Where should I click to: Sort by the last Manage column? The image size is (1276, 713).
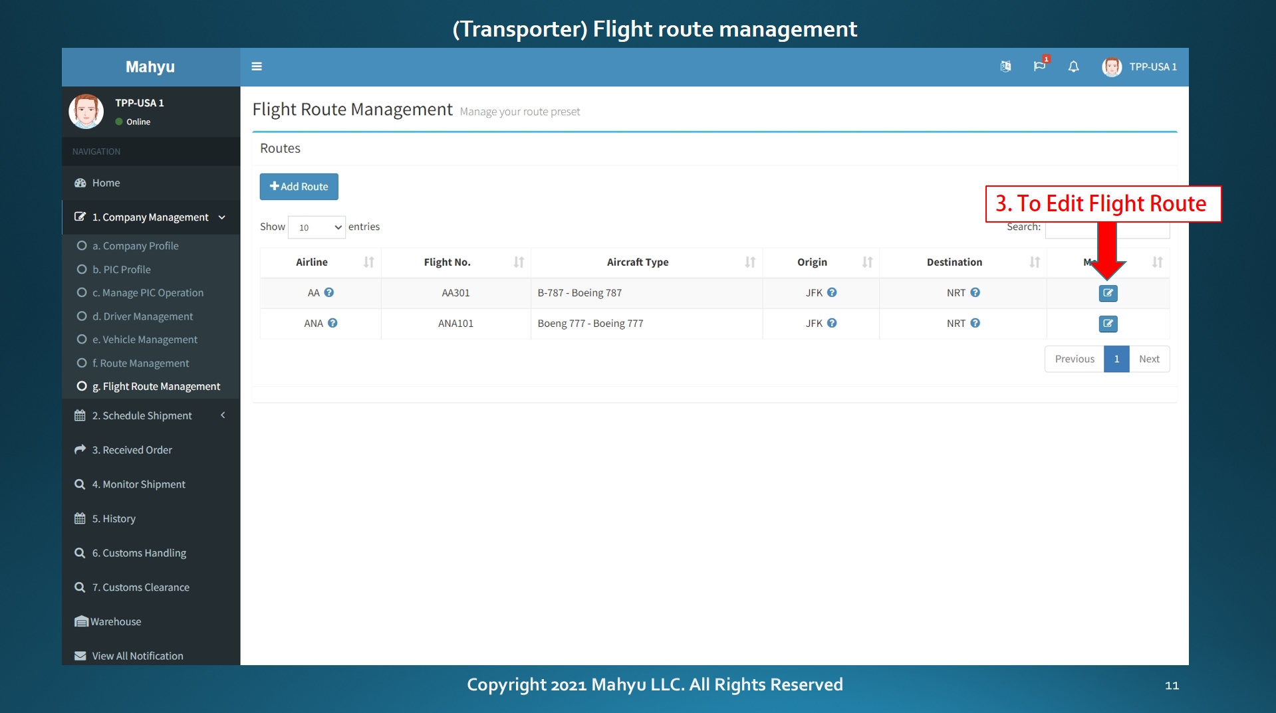1157,262
